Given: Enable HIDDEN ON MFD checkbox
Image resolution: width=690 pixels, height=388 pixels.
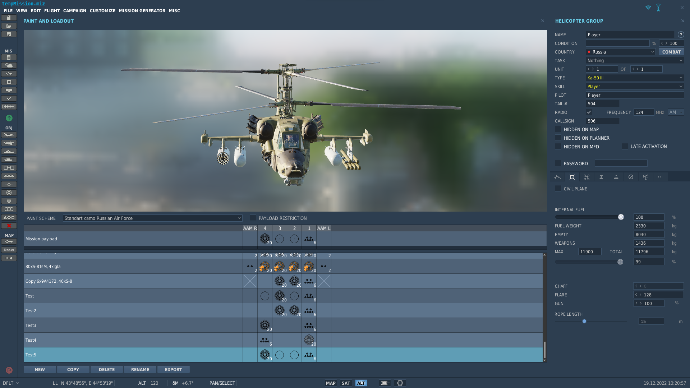Looking at the screenshot, I should tap(558, 147).
